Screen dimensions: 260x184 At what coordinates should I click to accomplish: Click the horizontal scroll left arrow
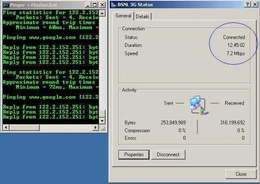6,127
